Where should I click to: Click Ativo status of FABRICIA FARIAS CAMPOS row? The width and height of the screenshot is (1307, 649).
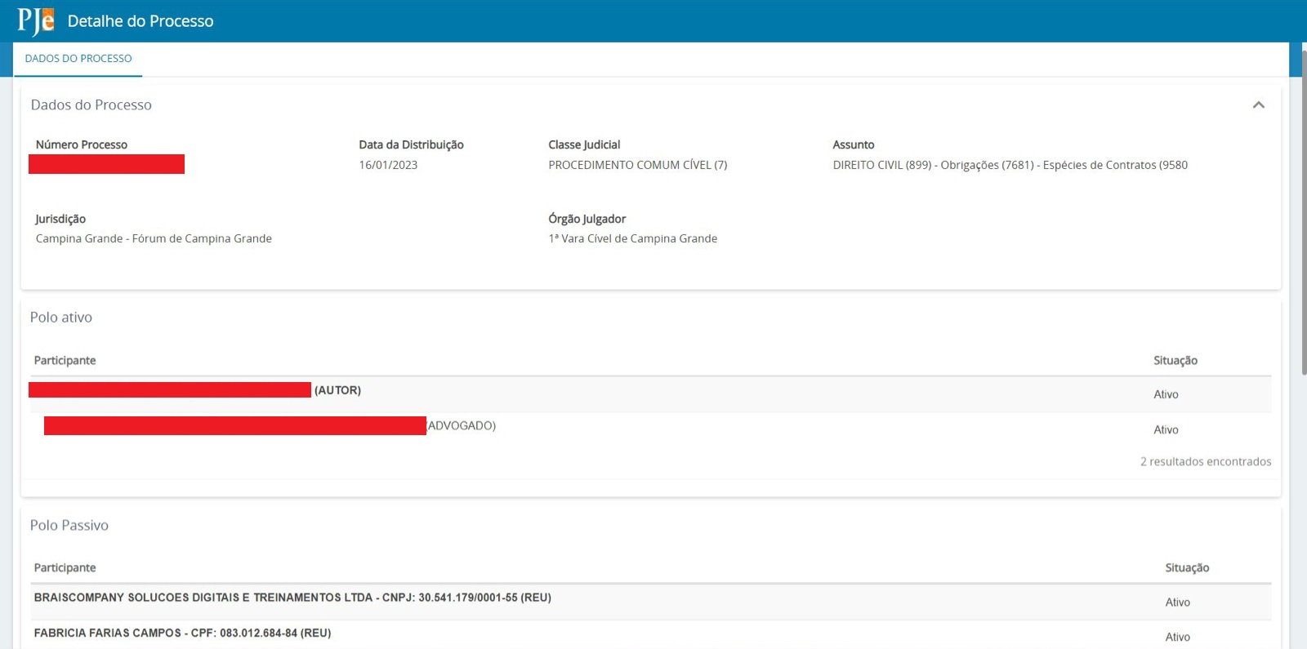(1177, 637)
